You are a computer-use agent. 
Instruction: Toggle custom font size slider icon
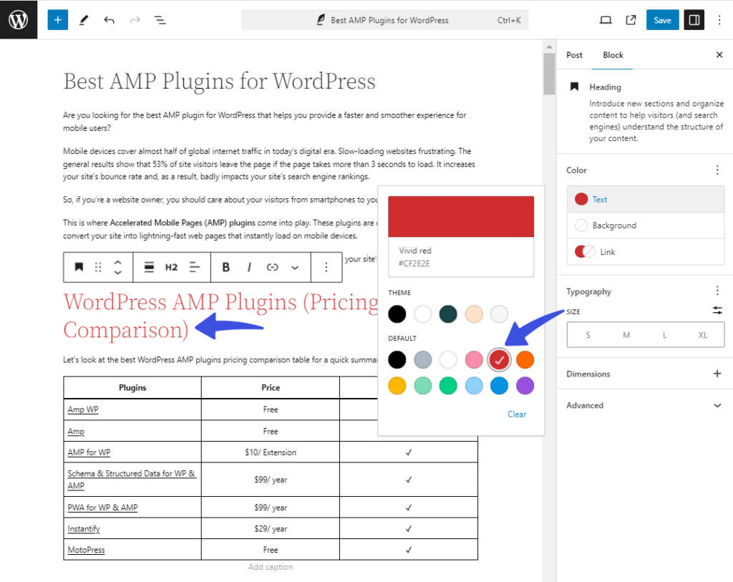pos(717,310)
